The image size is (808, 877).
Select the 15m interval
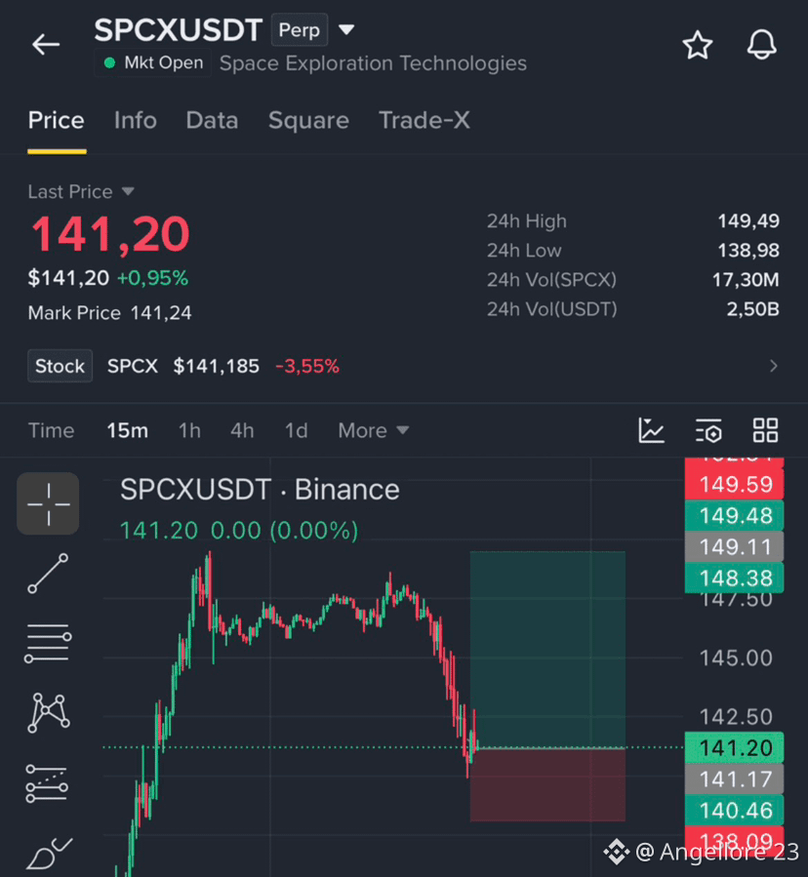[x=128, y=430]
